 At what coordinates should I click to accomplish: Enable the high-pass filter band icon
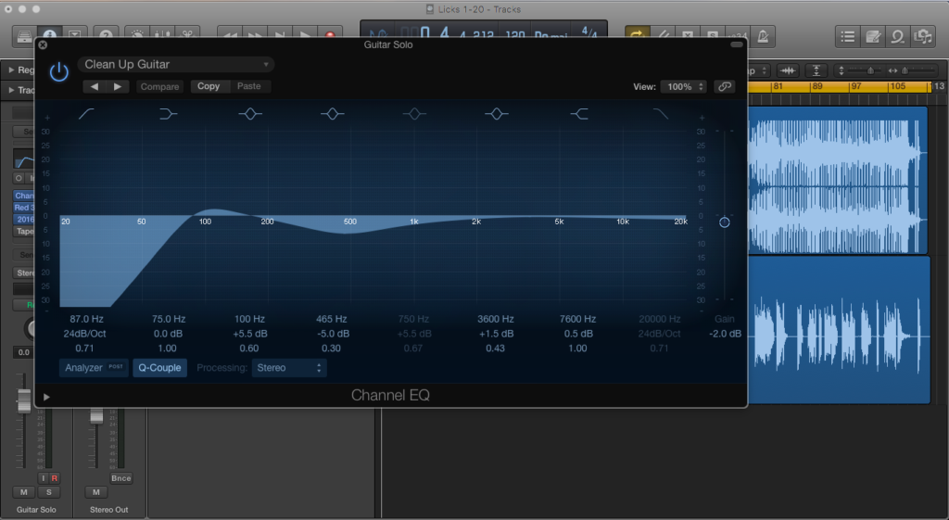(x=86, y=113)
